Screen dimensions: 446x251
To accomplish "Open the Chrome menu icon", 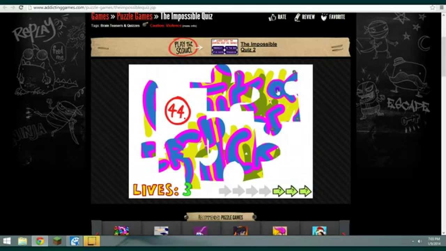I will (441, 7).
